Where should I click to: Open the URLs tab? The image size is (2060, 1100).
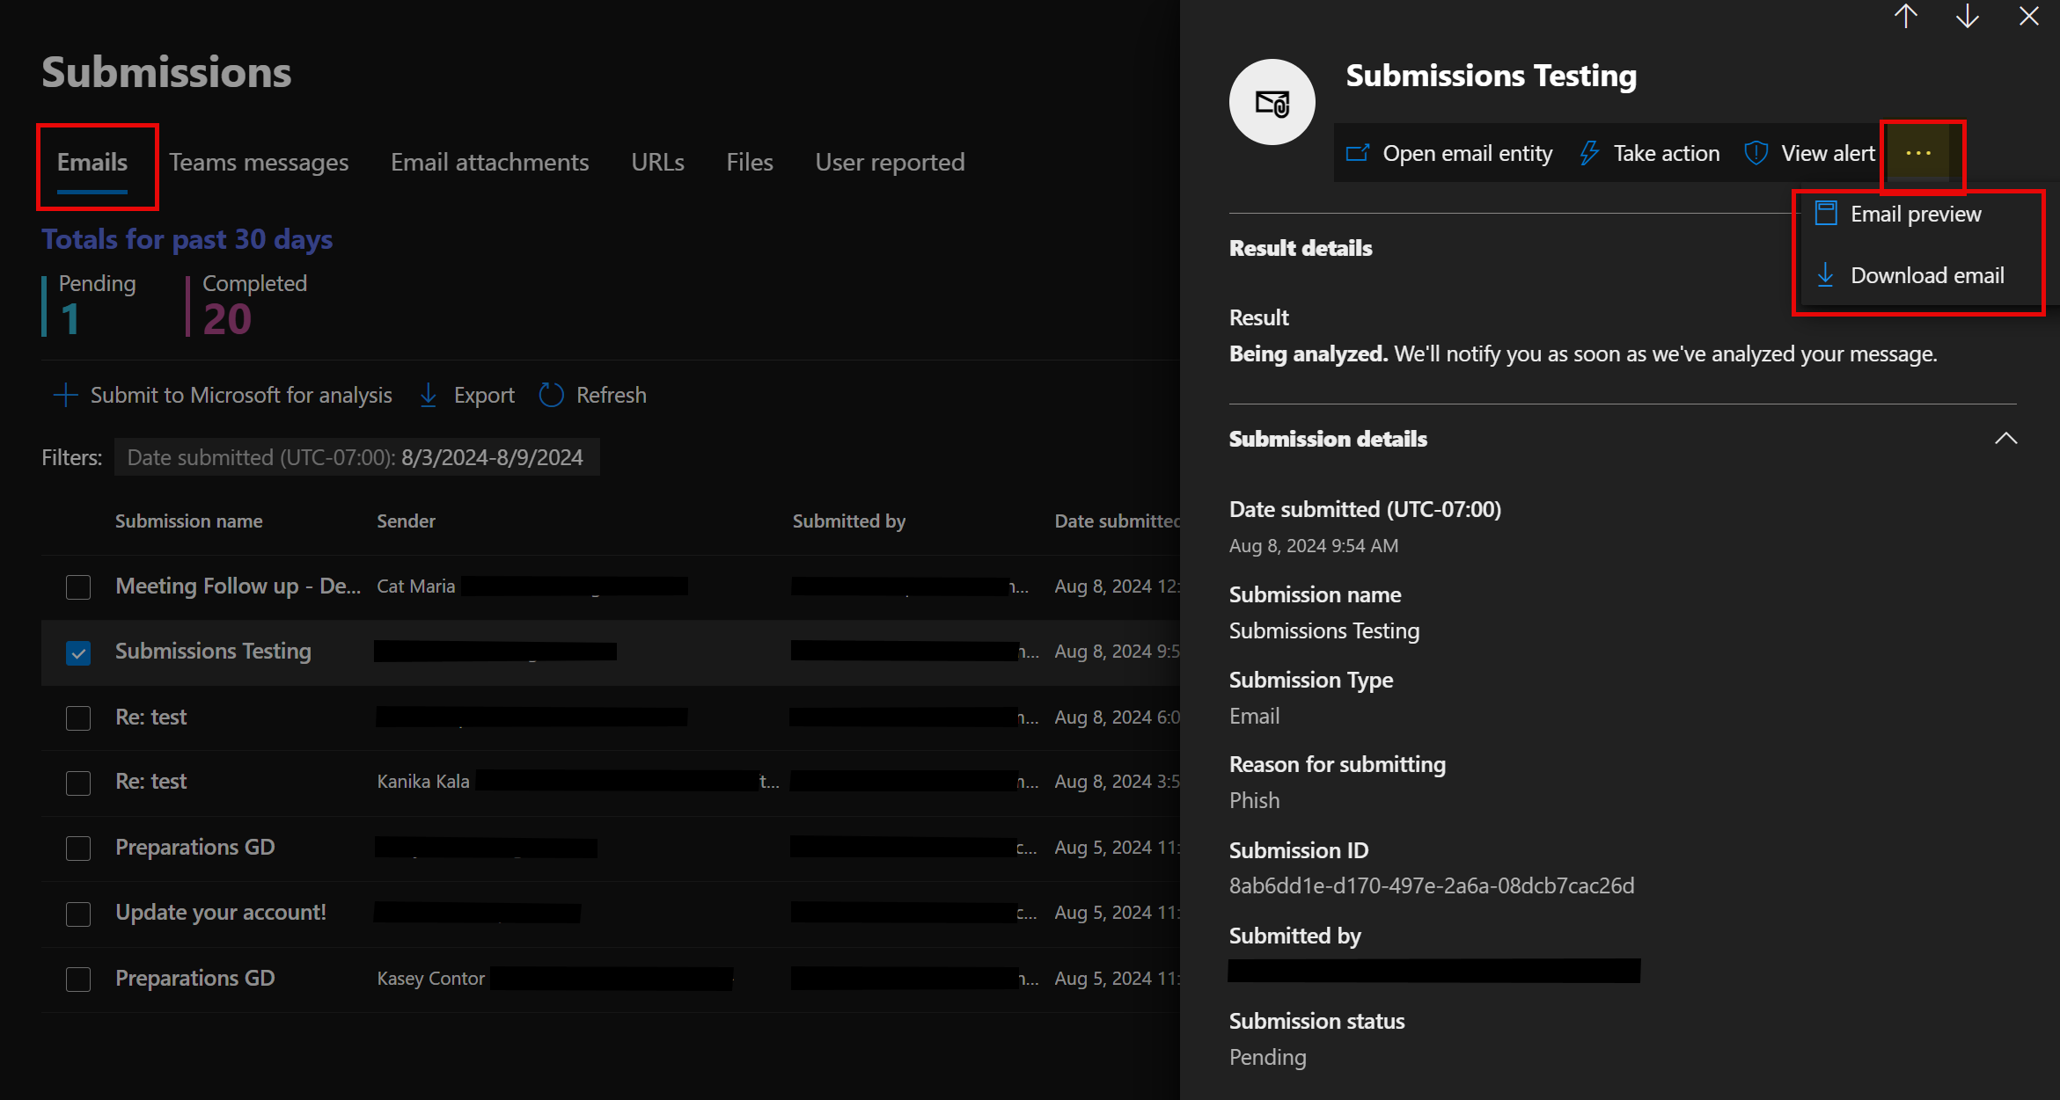[x=656, y=161]
